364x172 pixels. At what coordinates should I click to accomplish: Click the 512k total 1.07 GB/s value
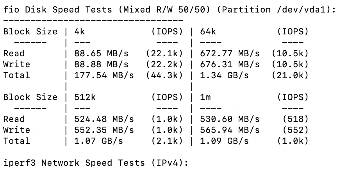point(98,141)
